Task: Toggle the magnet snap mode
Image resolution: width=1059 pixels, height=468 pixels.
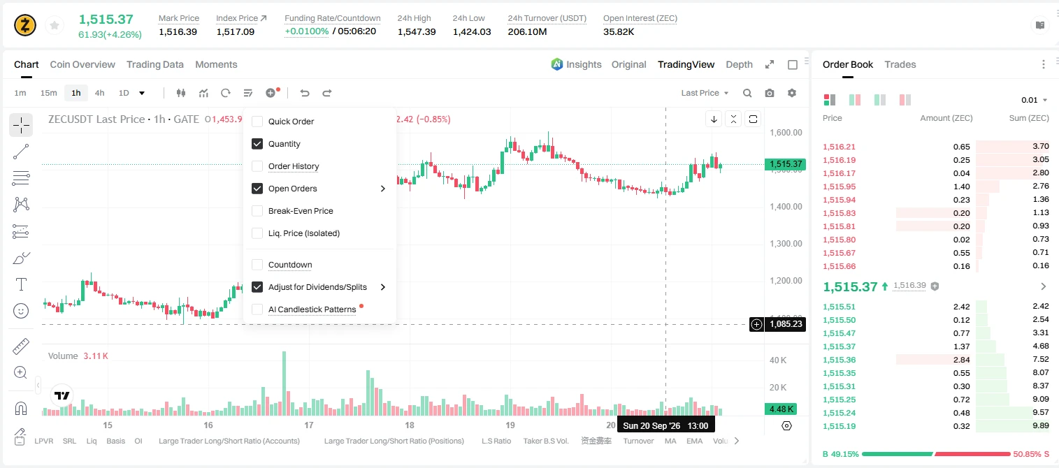Action: click(21, 409)
